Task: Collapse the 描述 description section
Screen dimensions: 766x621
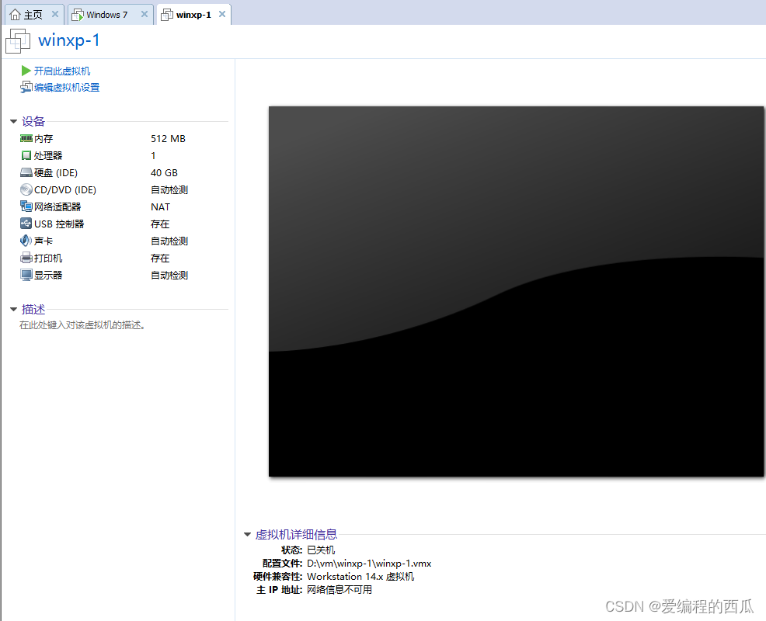Action: point(14,310)
